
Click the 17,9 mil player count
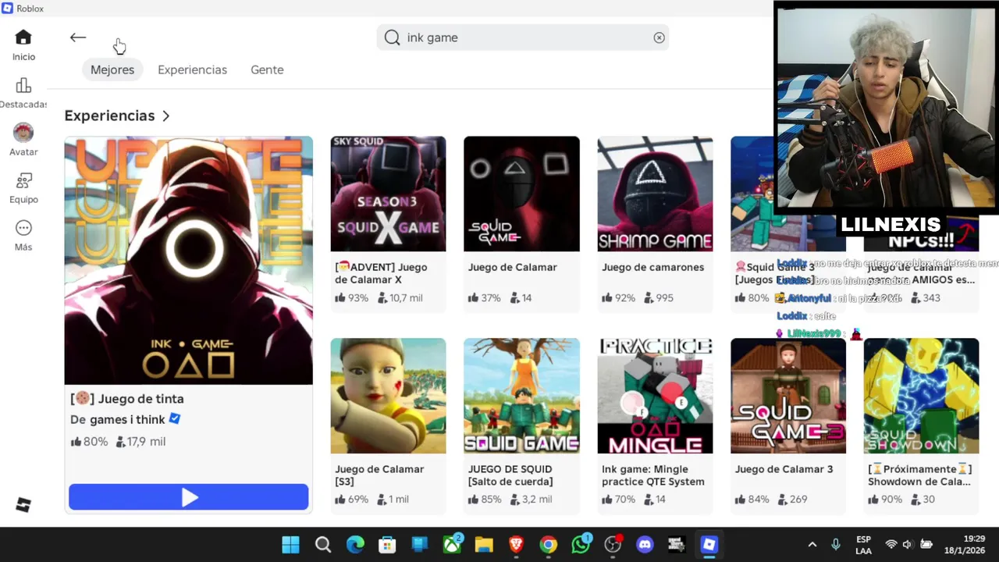(140, 442)
